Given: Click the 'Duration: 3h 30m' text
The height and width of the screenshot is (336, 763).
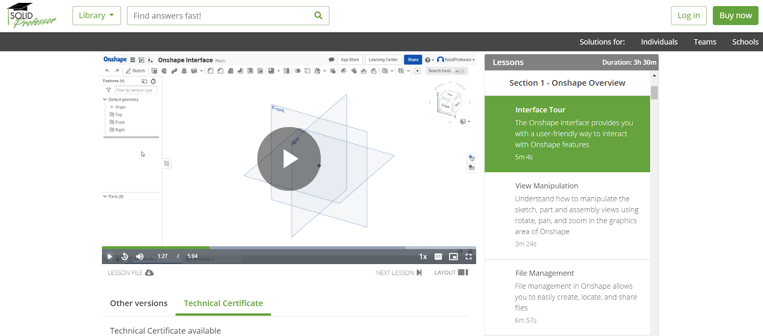Looking at the screenshot, I should click(629, 62).
